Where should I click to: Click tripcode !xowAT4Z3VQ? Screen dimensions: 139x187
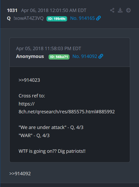tap(28, 18)
